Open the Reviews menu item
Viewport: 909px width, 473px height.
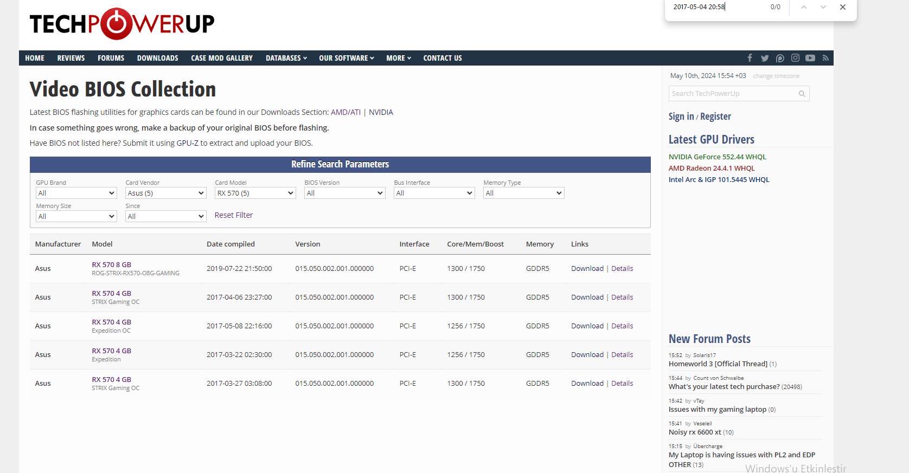[71, 58]
